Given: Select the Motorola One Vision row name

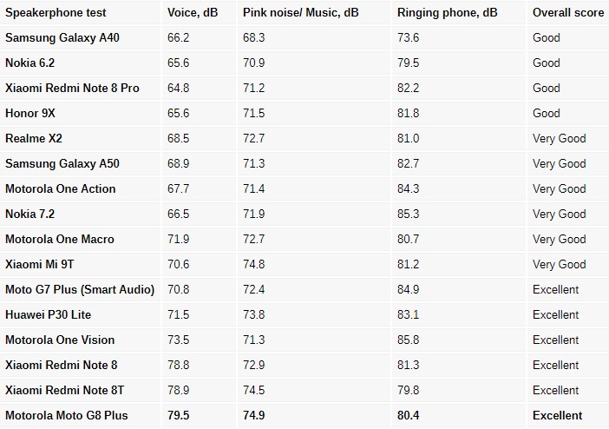Looking at the screenshot, I should pyautogui.click(x=60, y=340).
